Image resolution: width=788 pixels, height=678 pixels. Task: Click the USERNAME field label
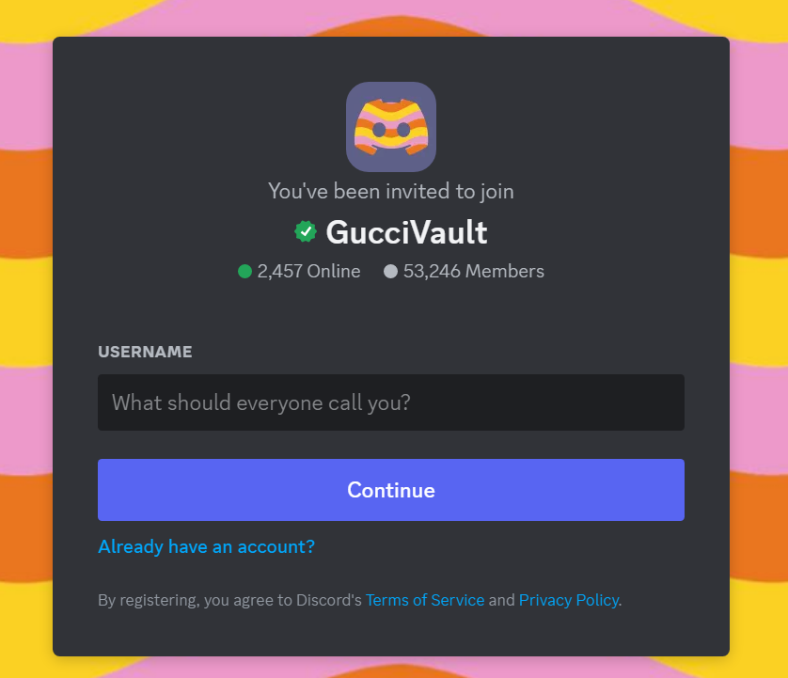pos(145,352)
